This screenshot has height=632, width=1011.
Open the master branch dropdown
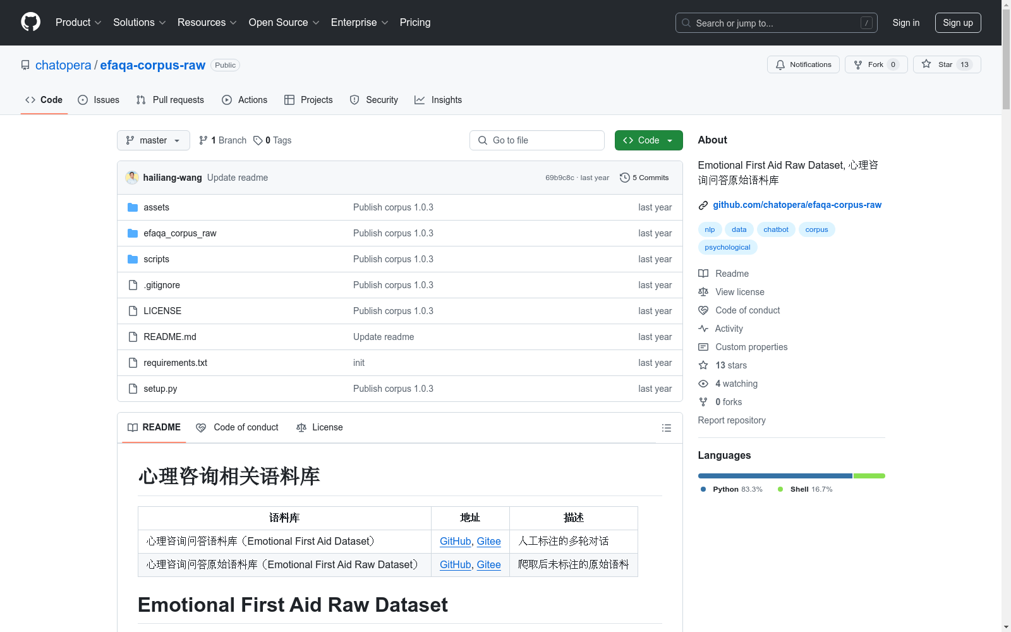[x=154, y=140]
